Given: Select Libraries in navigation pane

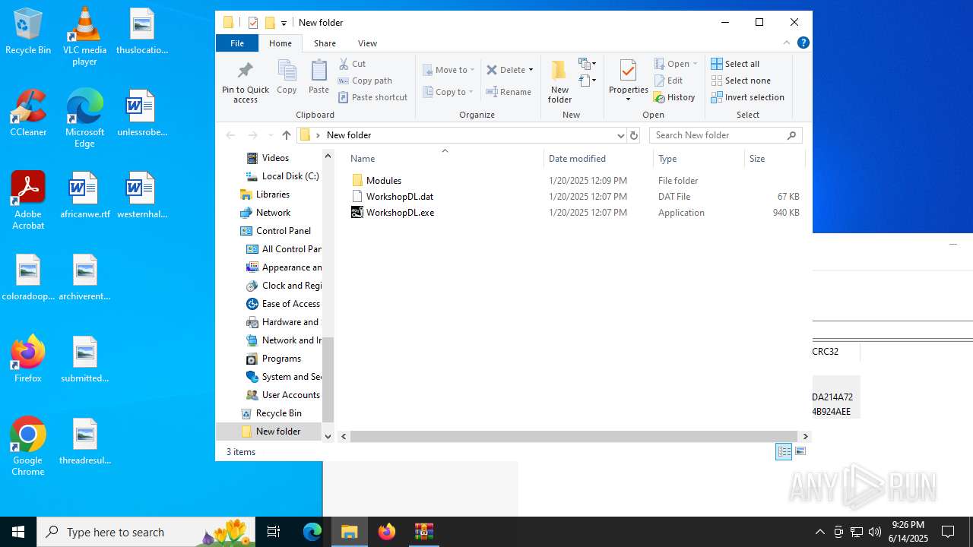Looking at the screenshot, I should 265,194.
